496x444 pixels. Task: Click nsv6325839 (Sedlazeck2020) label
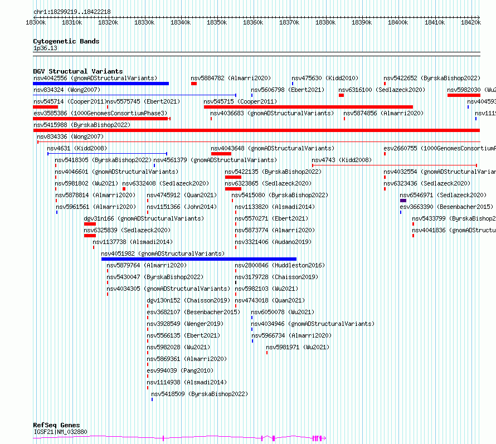tap(127, 230)
